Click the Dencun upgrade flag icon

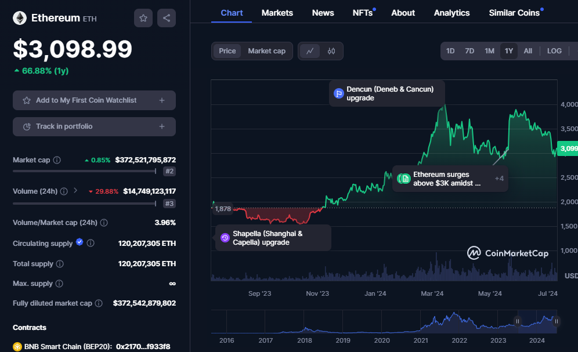pyautogui.click(x=338, y=93)
